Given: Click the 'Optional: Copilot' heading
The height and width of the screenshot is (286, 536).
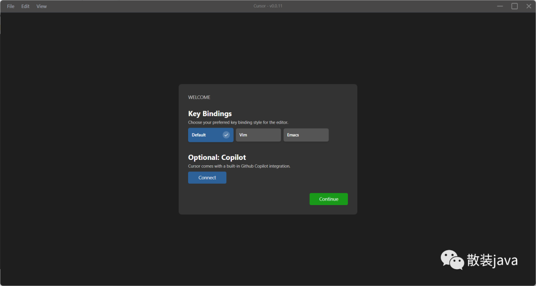Looking at the screenshot, I should (217, 157).
